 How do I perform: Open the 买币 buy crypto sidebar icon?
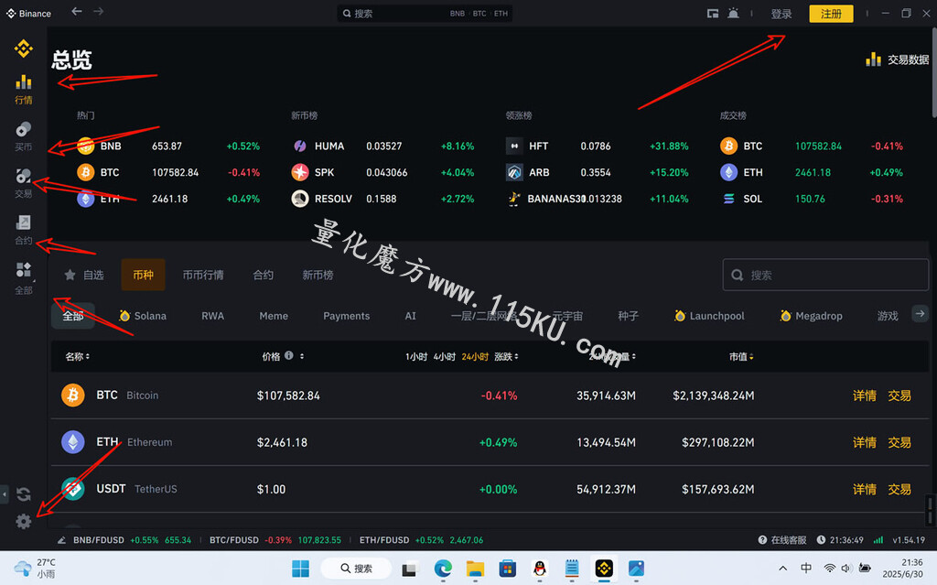[x=23, y=135]
